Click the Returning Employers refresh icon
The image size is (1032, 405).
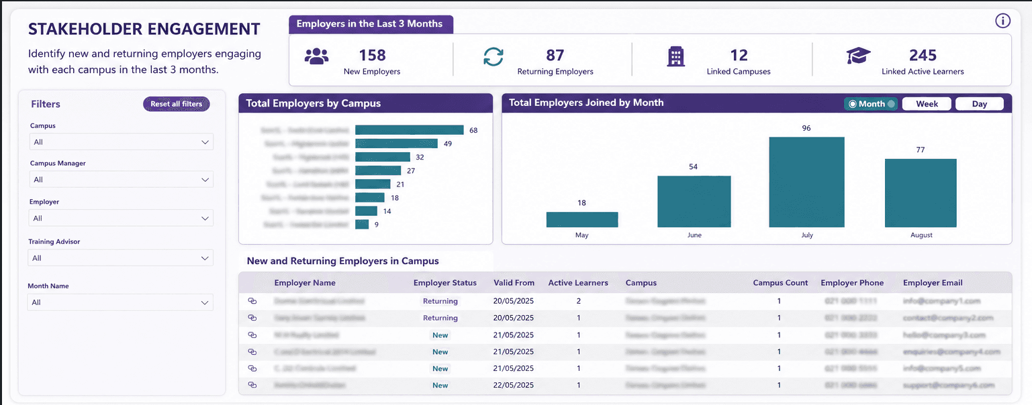494,57
